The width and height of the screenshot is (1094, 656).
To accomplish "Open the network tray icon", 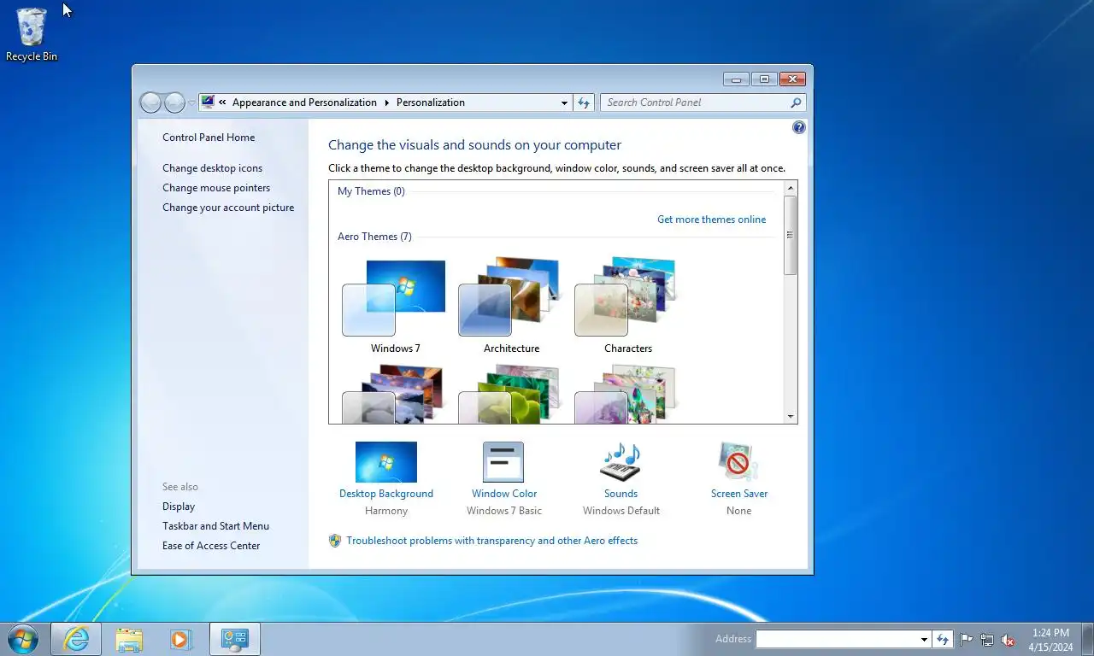I will point(987,639).
